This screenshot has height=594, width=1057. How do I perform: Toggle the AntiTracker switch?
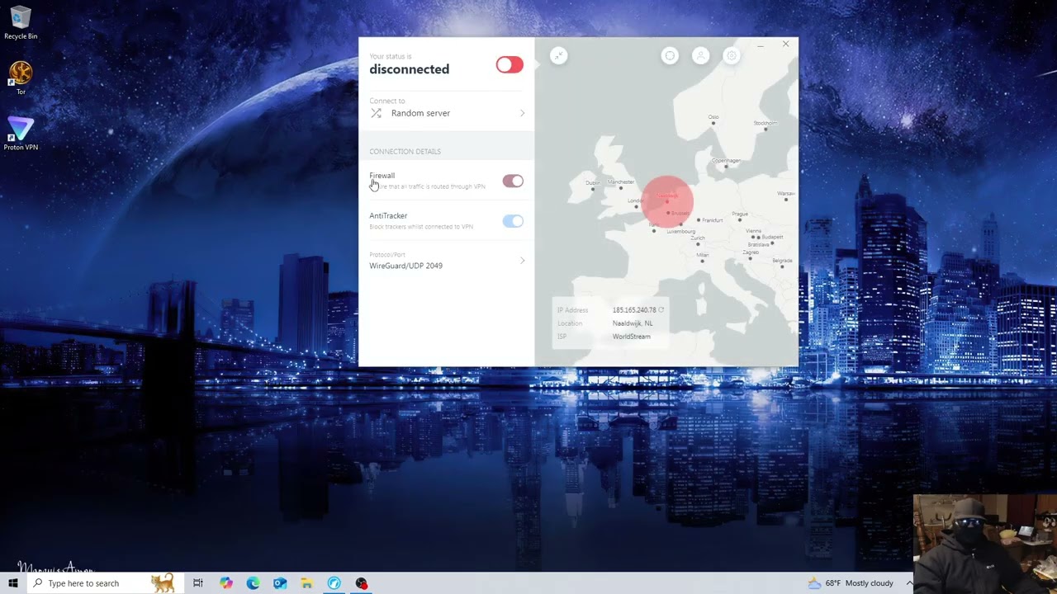(x=513, y=220)
